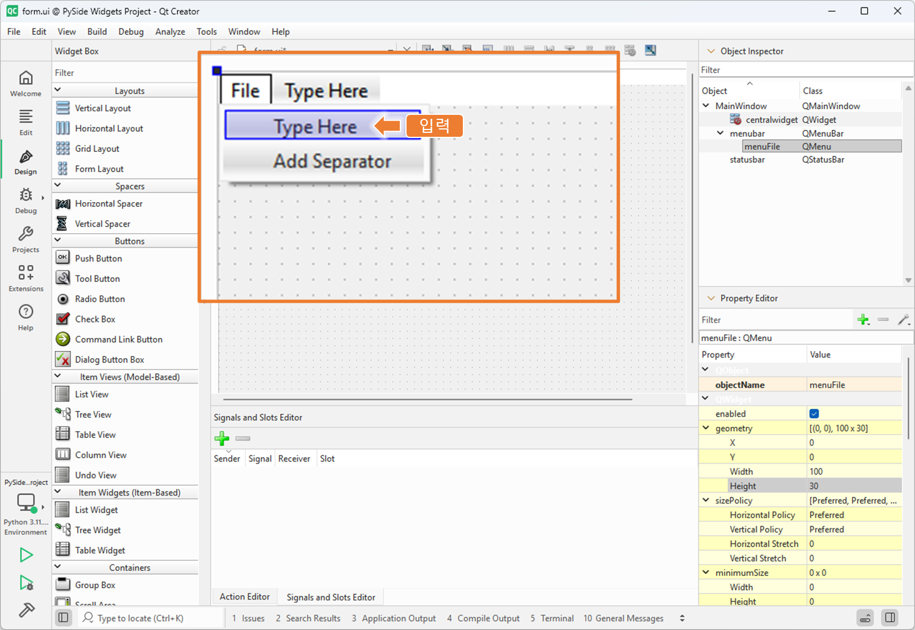Select the Tree View widget

(93, 414)
